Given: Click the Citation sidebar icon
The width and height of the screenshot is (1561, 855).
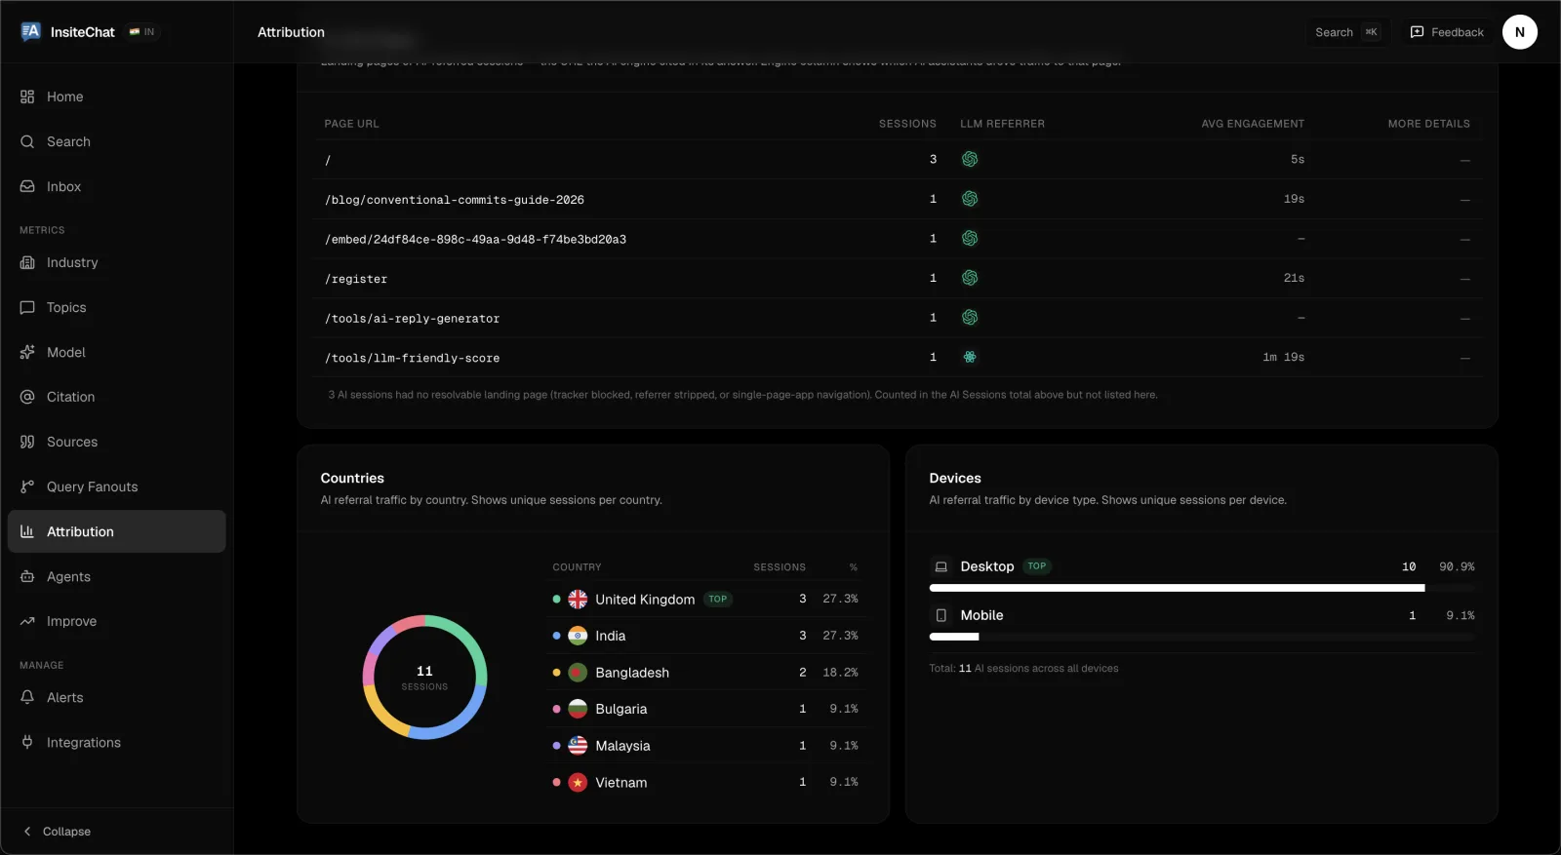Looking at the screenshot, I should point(27,397).
